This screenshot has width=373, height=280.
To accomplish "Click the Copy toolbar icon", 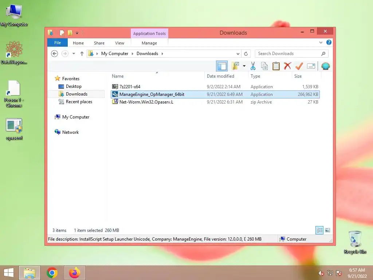I will (x=264, y=66).
